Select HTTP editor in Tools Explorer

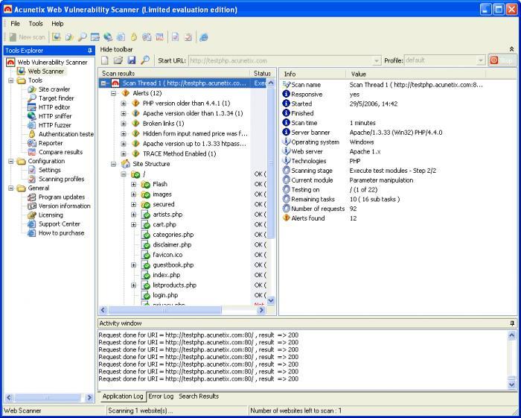tap(54, 107)
